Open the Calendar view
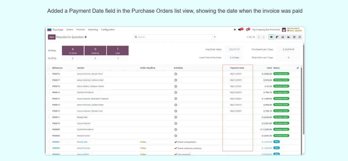The height and width of the screenshot is (161, 348). pos(294,37)
